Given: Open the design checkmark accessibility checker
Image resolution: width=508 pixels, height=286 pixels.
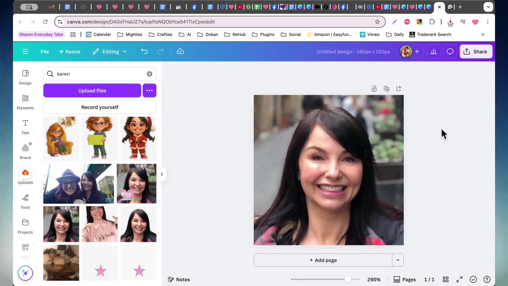Looking at the screenshot, I should (473, 279).
